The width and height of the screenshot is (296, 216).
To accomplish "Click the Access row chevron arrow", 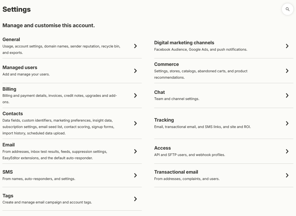I will tap(287, 151).
